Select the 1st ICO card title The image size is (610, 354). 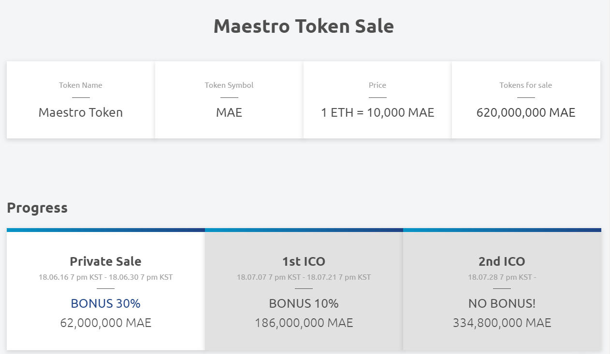(304, 261)
